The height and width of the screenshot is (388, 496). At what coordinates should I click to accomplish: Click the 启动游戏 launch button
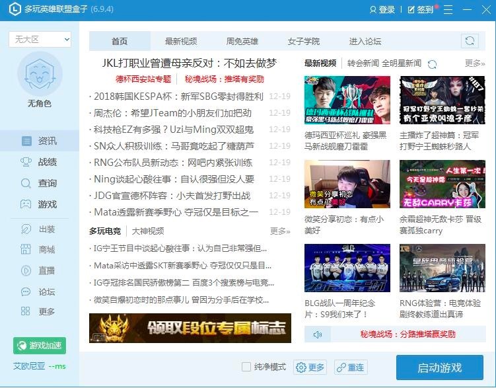tap(440, 368)
